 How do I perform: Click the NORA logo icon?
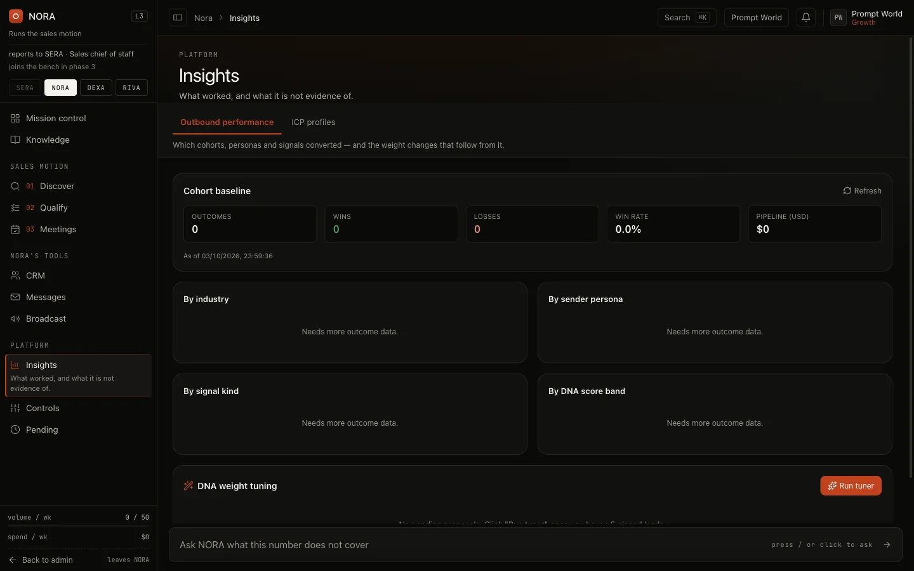point(16,16)
